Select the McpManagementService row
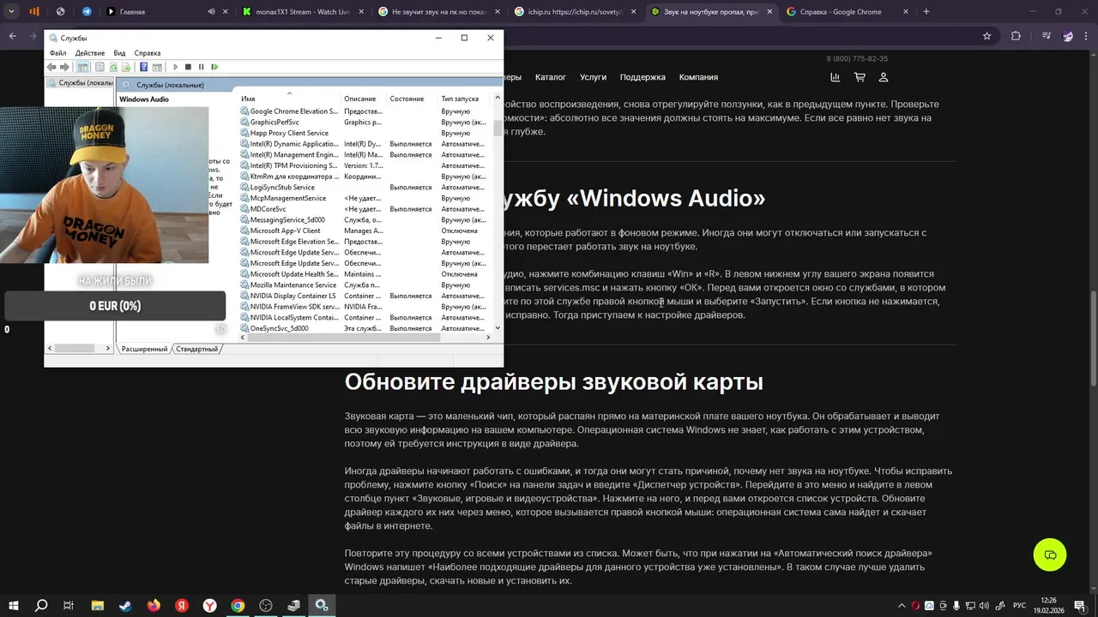The width and height of the screenshot is (1098, 617). 365,198
